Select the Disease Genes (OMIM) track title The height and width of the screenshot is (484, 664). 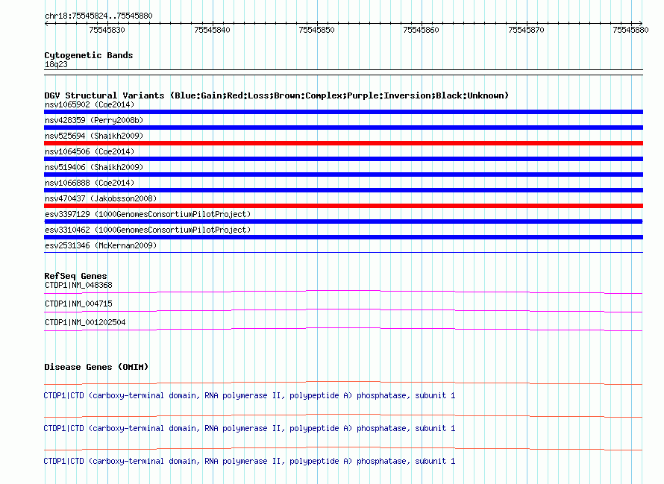96,367
